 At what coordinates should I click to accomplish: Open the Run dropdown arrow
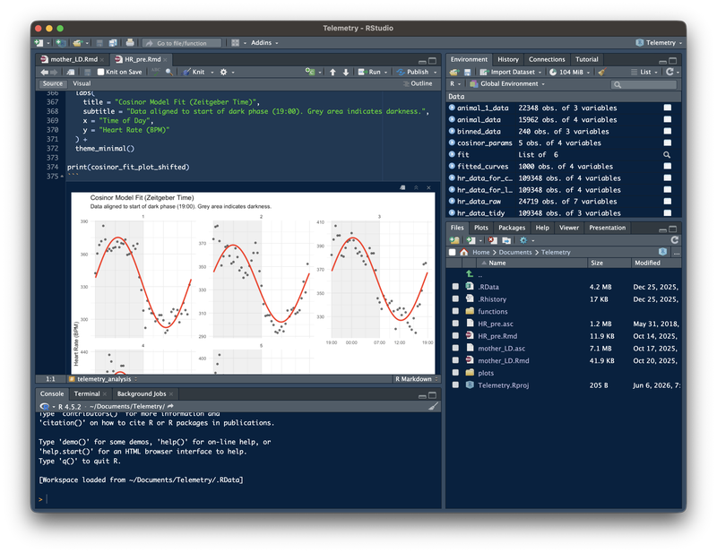click(386, 73)
